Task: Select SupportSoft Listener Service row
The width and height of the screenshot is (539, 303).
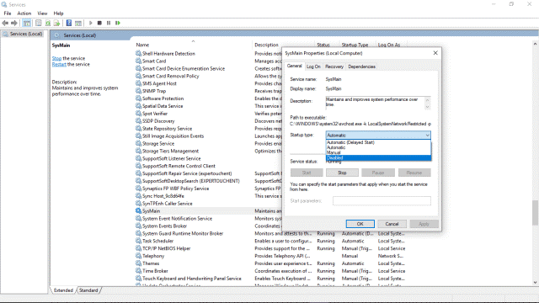Action: 172,158
